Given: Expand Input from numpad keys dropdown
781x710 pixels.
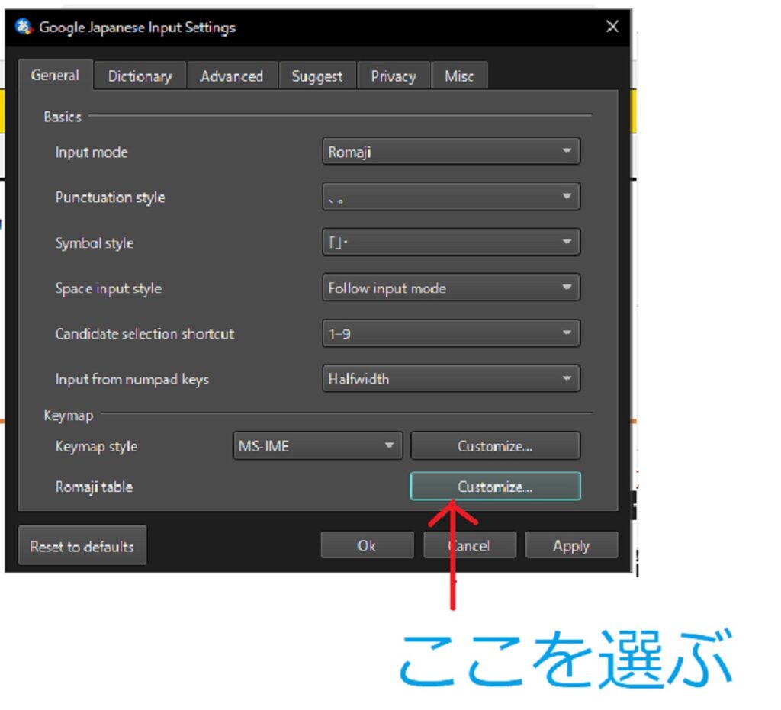Looking at the screenshot, I should tap(451, 378).
